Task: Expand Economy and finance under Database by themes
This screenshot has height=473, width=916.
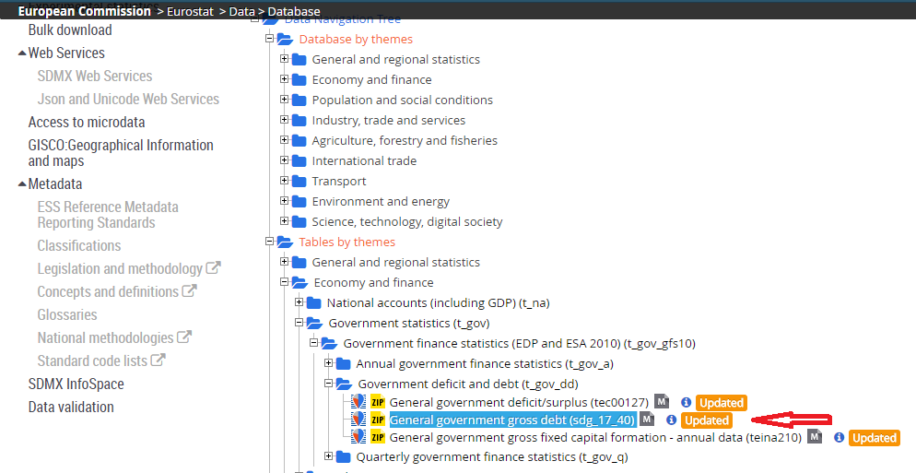Action: [284, 79]
